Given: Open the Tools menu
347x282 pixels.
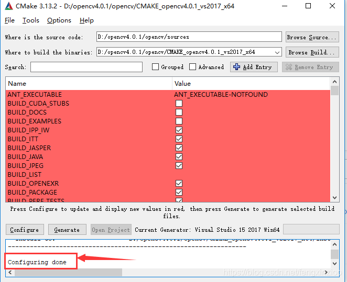Looking at the screenshot, I should click(31, 20).
